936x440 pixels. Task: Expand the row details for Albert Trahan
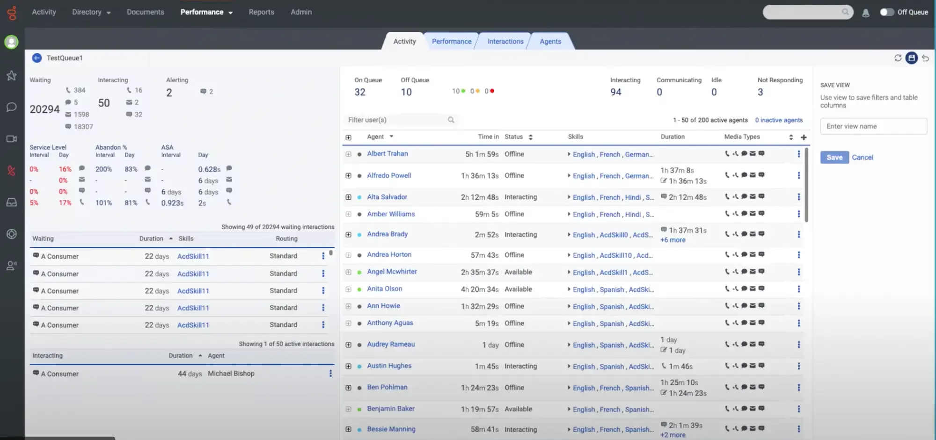pos(348,153)
